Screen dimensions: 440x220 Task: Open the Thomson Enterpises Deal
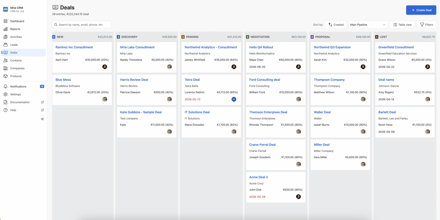[268, 112]
